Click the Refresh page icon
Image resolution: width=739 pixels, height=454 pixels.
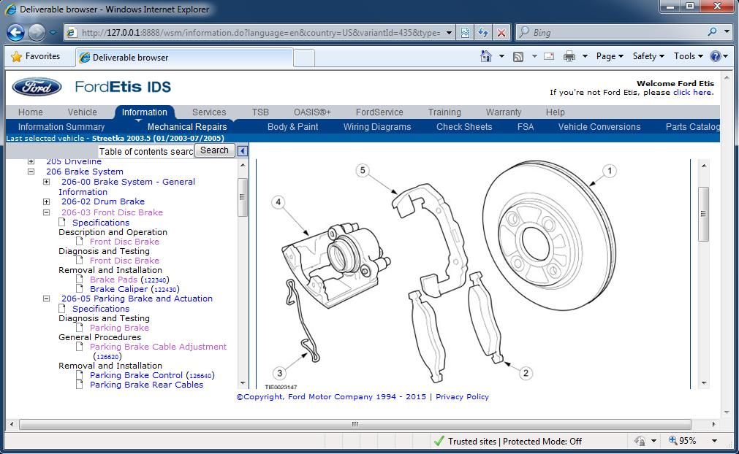pos(483,32)
